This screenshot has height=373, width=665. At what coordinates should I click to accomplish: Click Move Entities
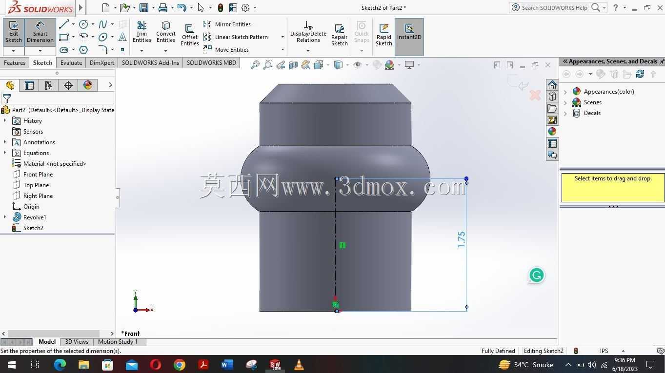226,50
